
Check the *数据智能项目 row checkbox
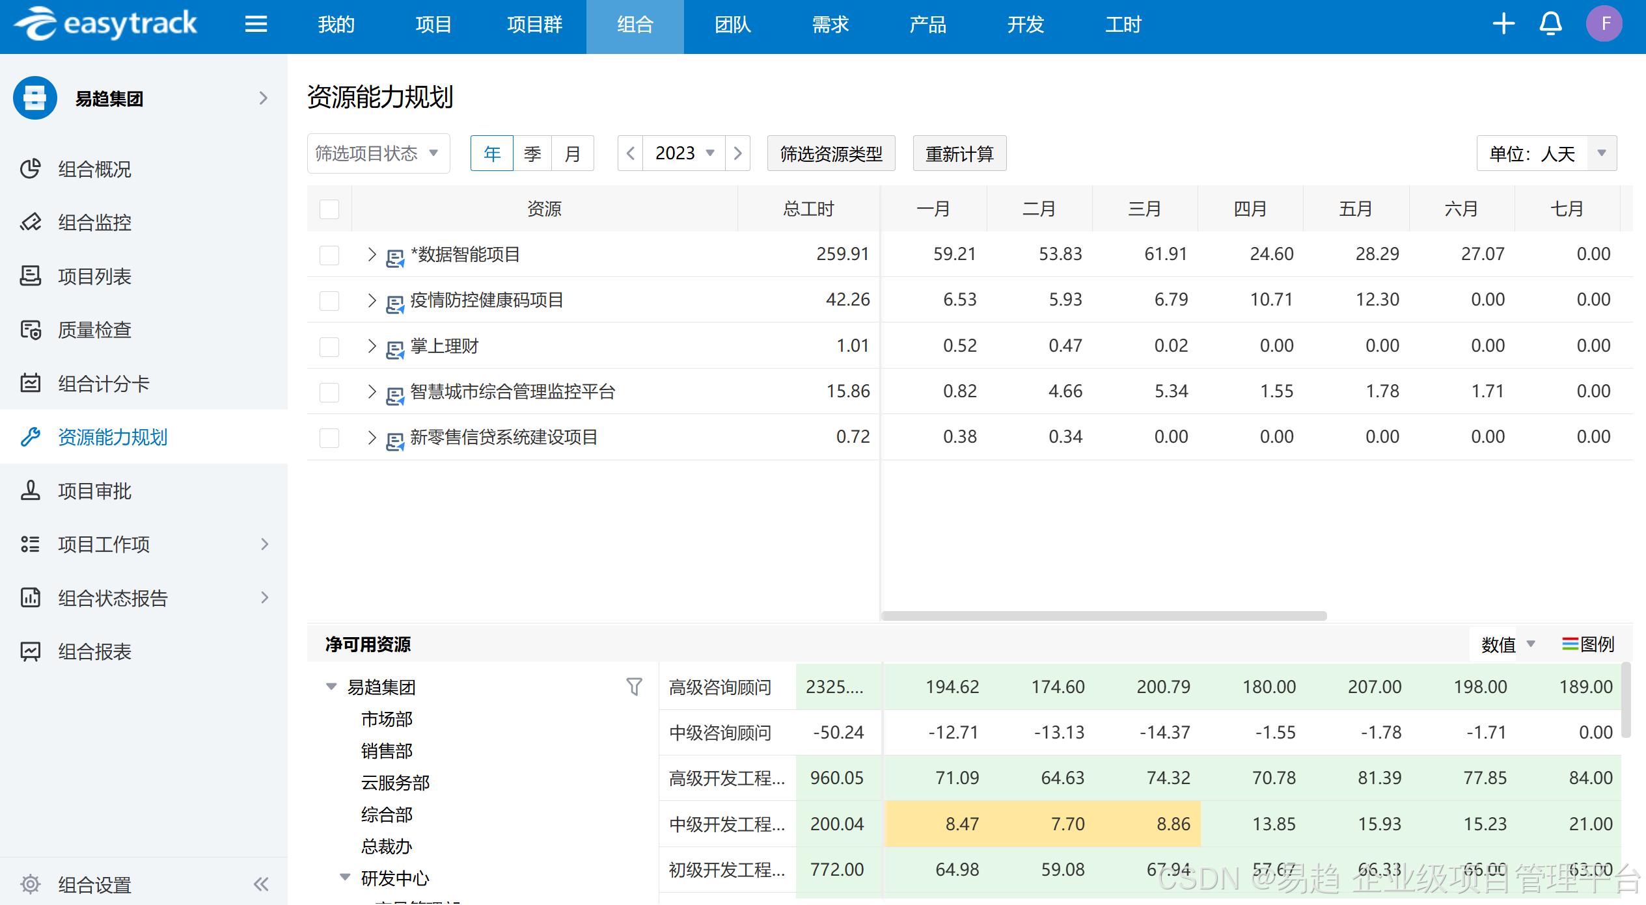pyautogui.click(x=329, y=255)
